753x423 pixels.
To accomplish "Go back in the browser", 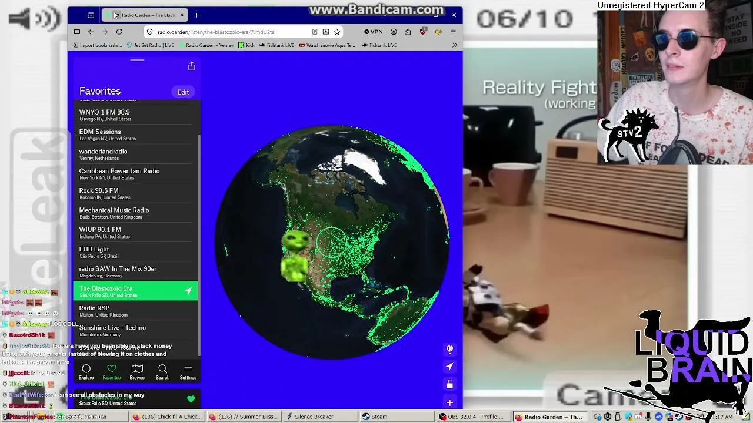I will pos(91,32).
